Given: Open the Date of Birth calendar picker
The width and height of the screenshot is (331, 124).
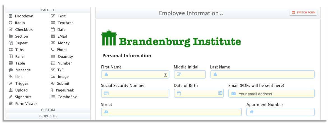Looking at the screenshot, I should [220, 93].
